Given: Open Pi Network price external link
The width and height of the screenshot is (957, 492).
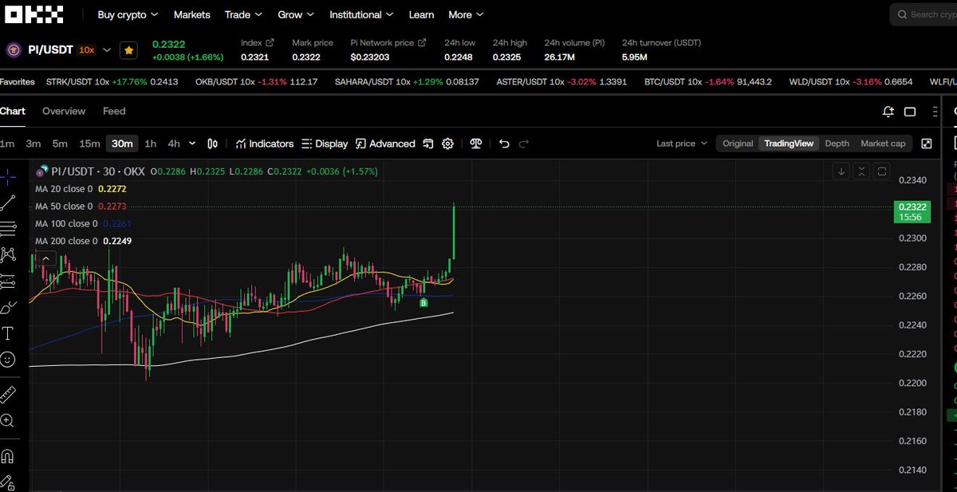Looking at the screenshot, I should click(x=421, y=42).
